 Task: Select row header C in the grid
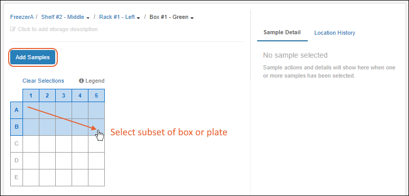(16, 143)
